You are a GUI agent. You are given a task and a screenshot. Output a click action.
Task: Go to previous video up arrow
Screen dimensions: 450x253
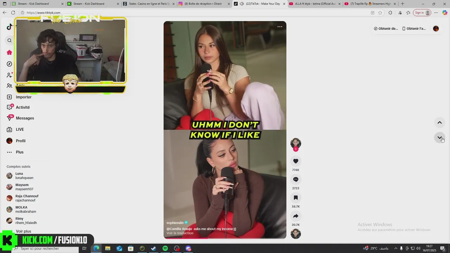439,123
